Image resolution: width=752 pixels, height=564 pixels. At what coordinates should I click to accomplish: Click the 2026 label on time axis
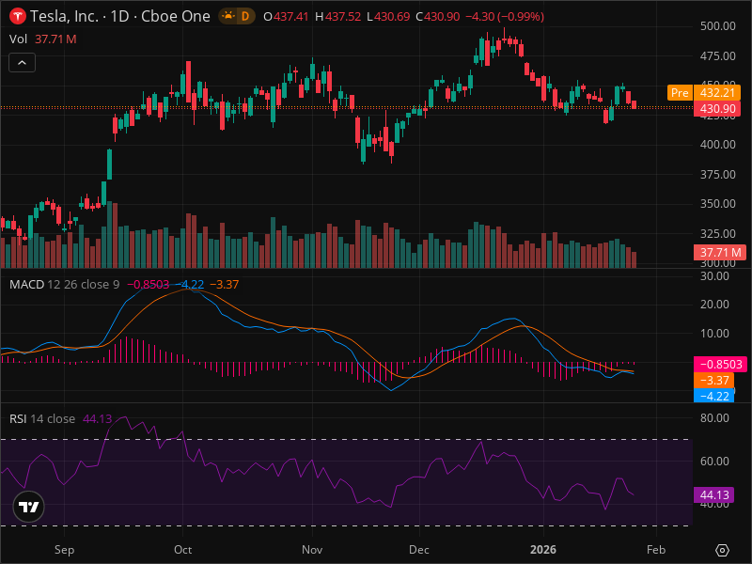point(543,550)
